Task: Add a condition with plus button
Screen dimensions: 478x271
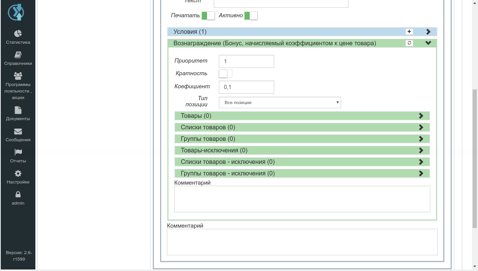Action: point(409,32)
